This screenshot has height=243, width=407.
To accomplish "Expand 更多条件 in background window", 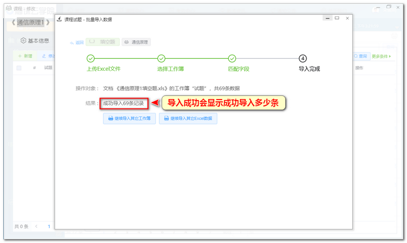I will click(x=381, y=56).
